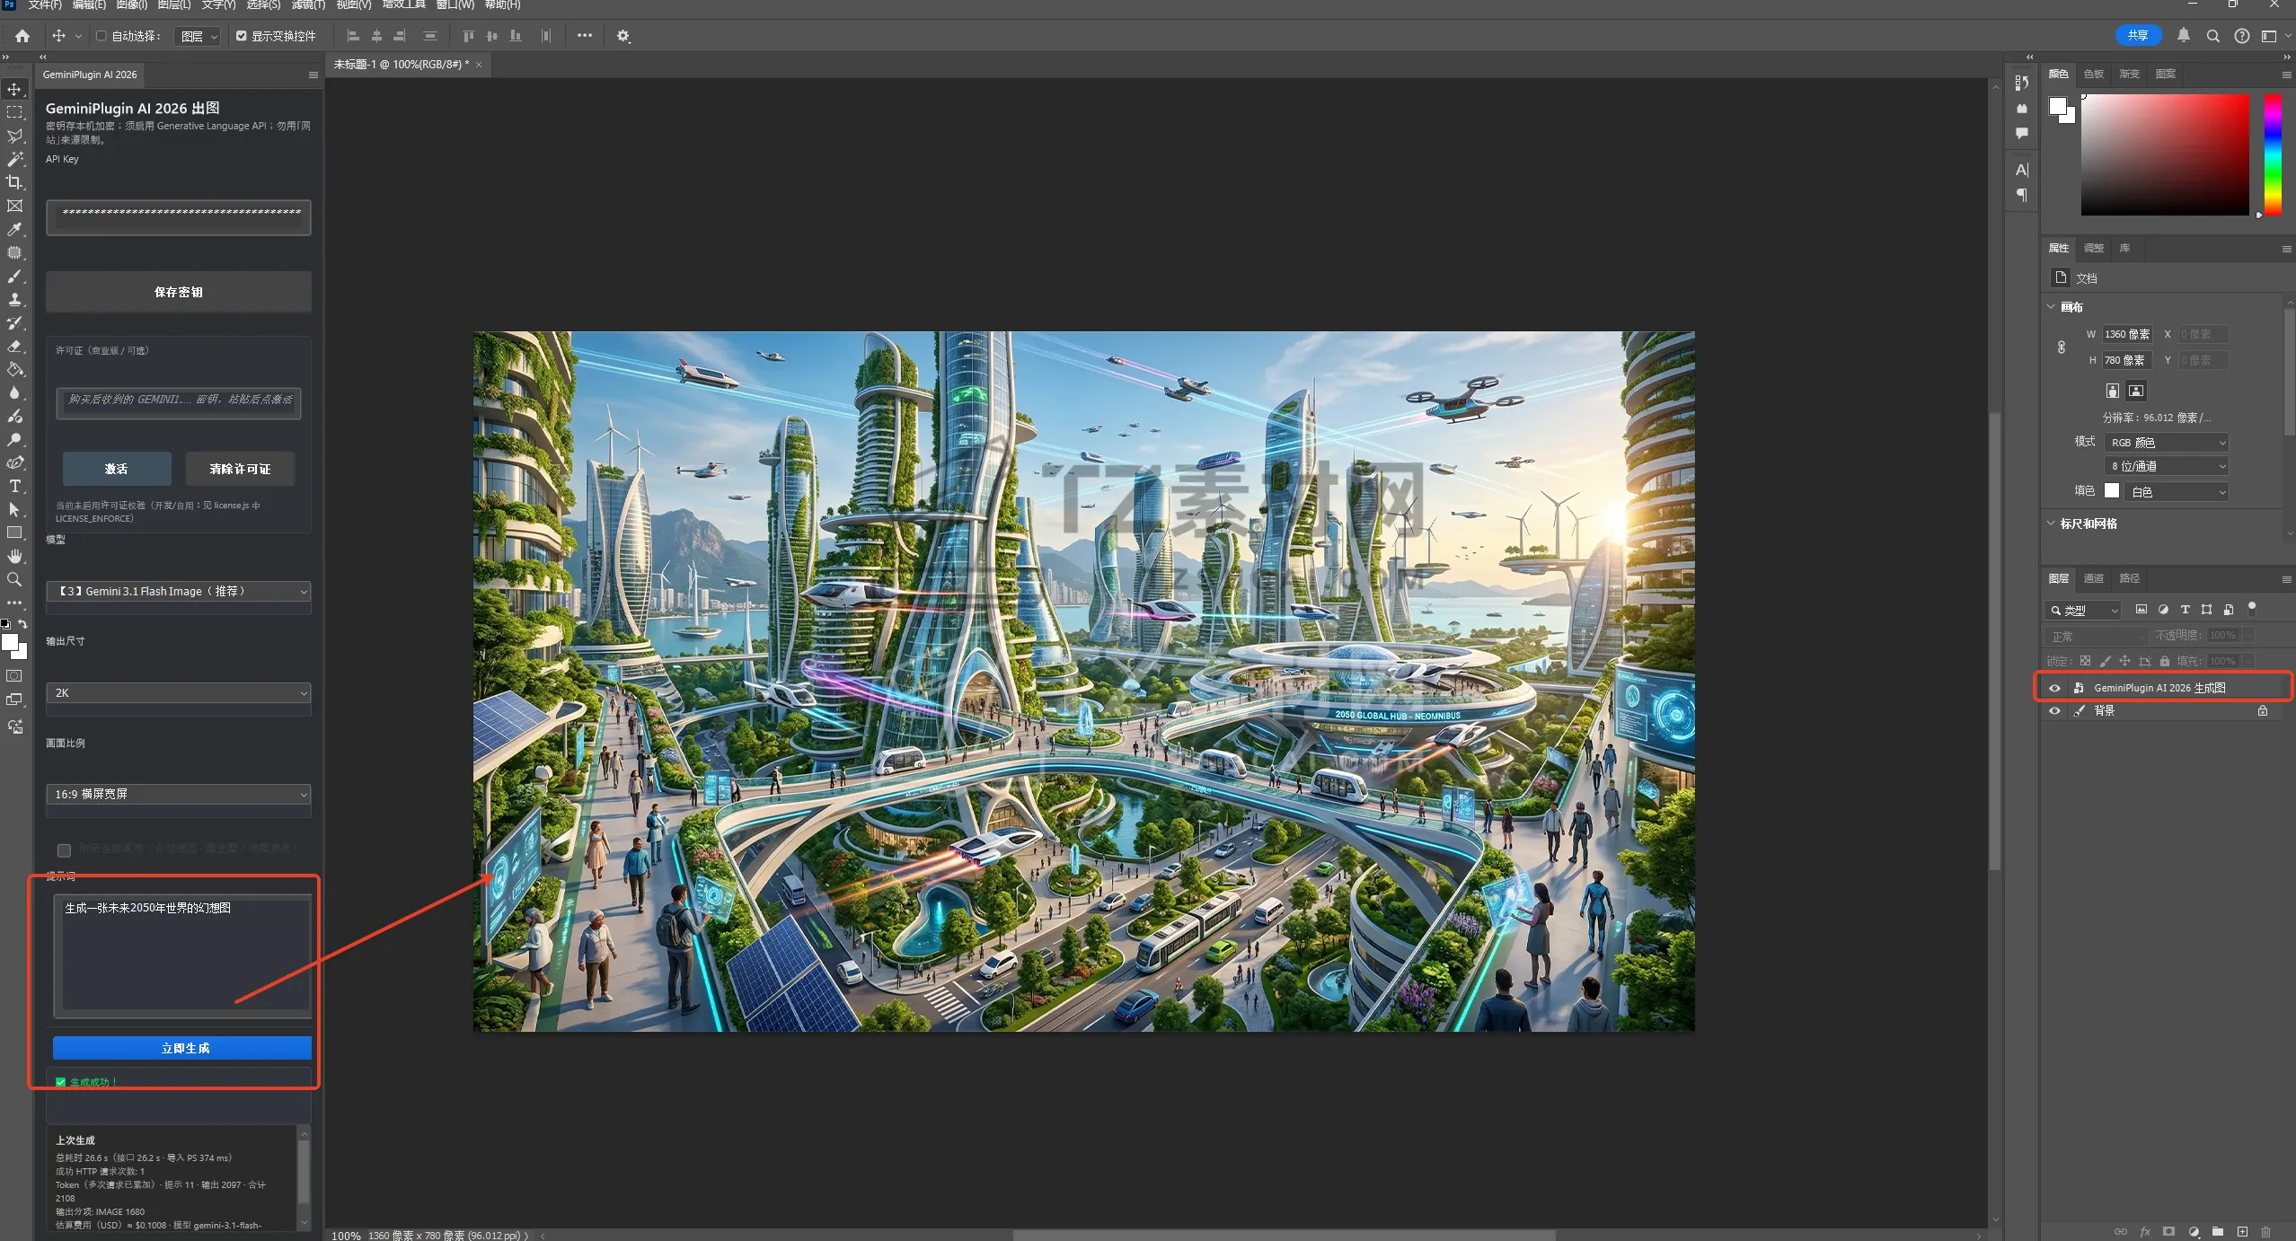Open the Gemini 3.1 Flash Image model dropdown
Screen dimensions: 2296x1241
(x=179, y=591)
